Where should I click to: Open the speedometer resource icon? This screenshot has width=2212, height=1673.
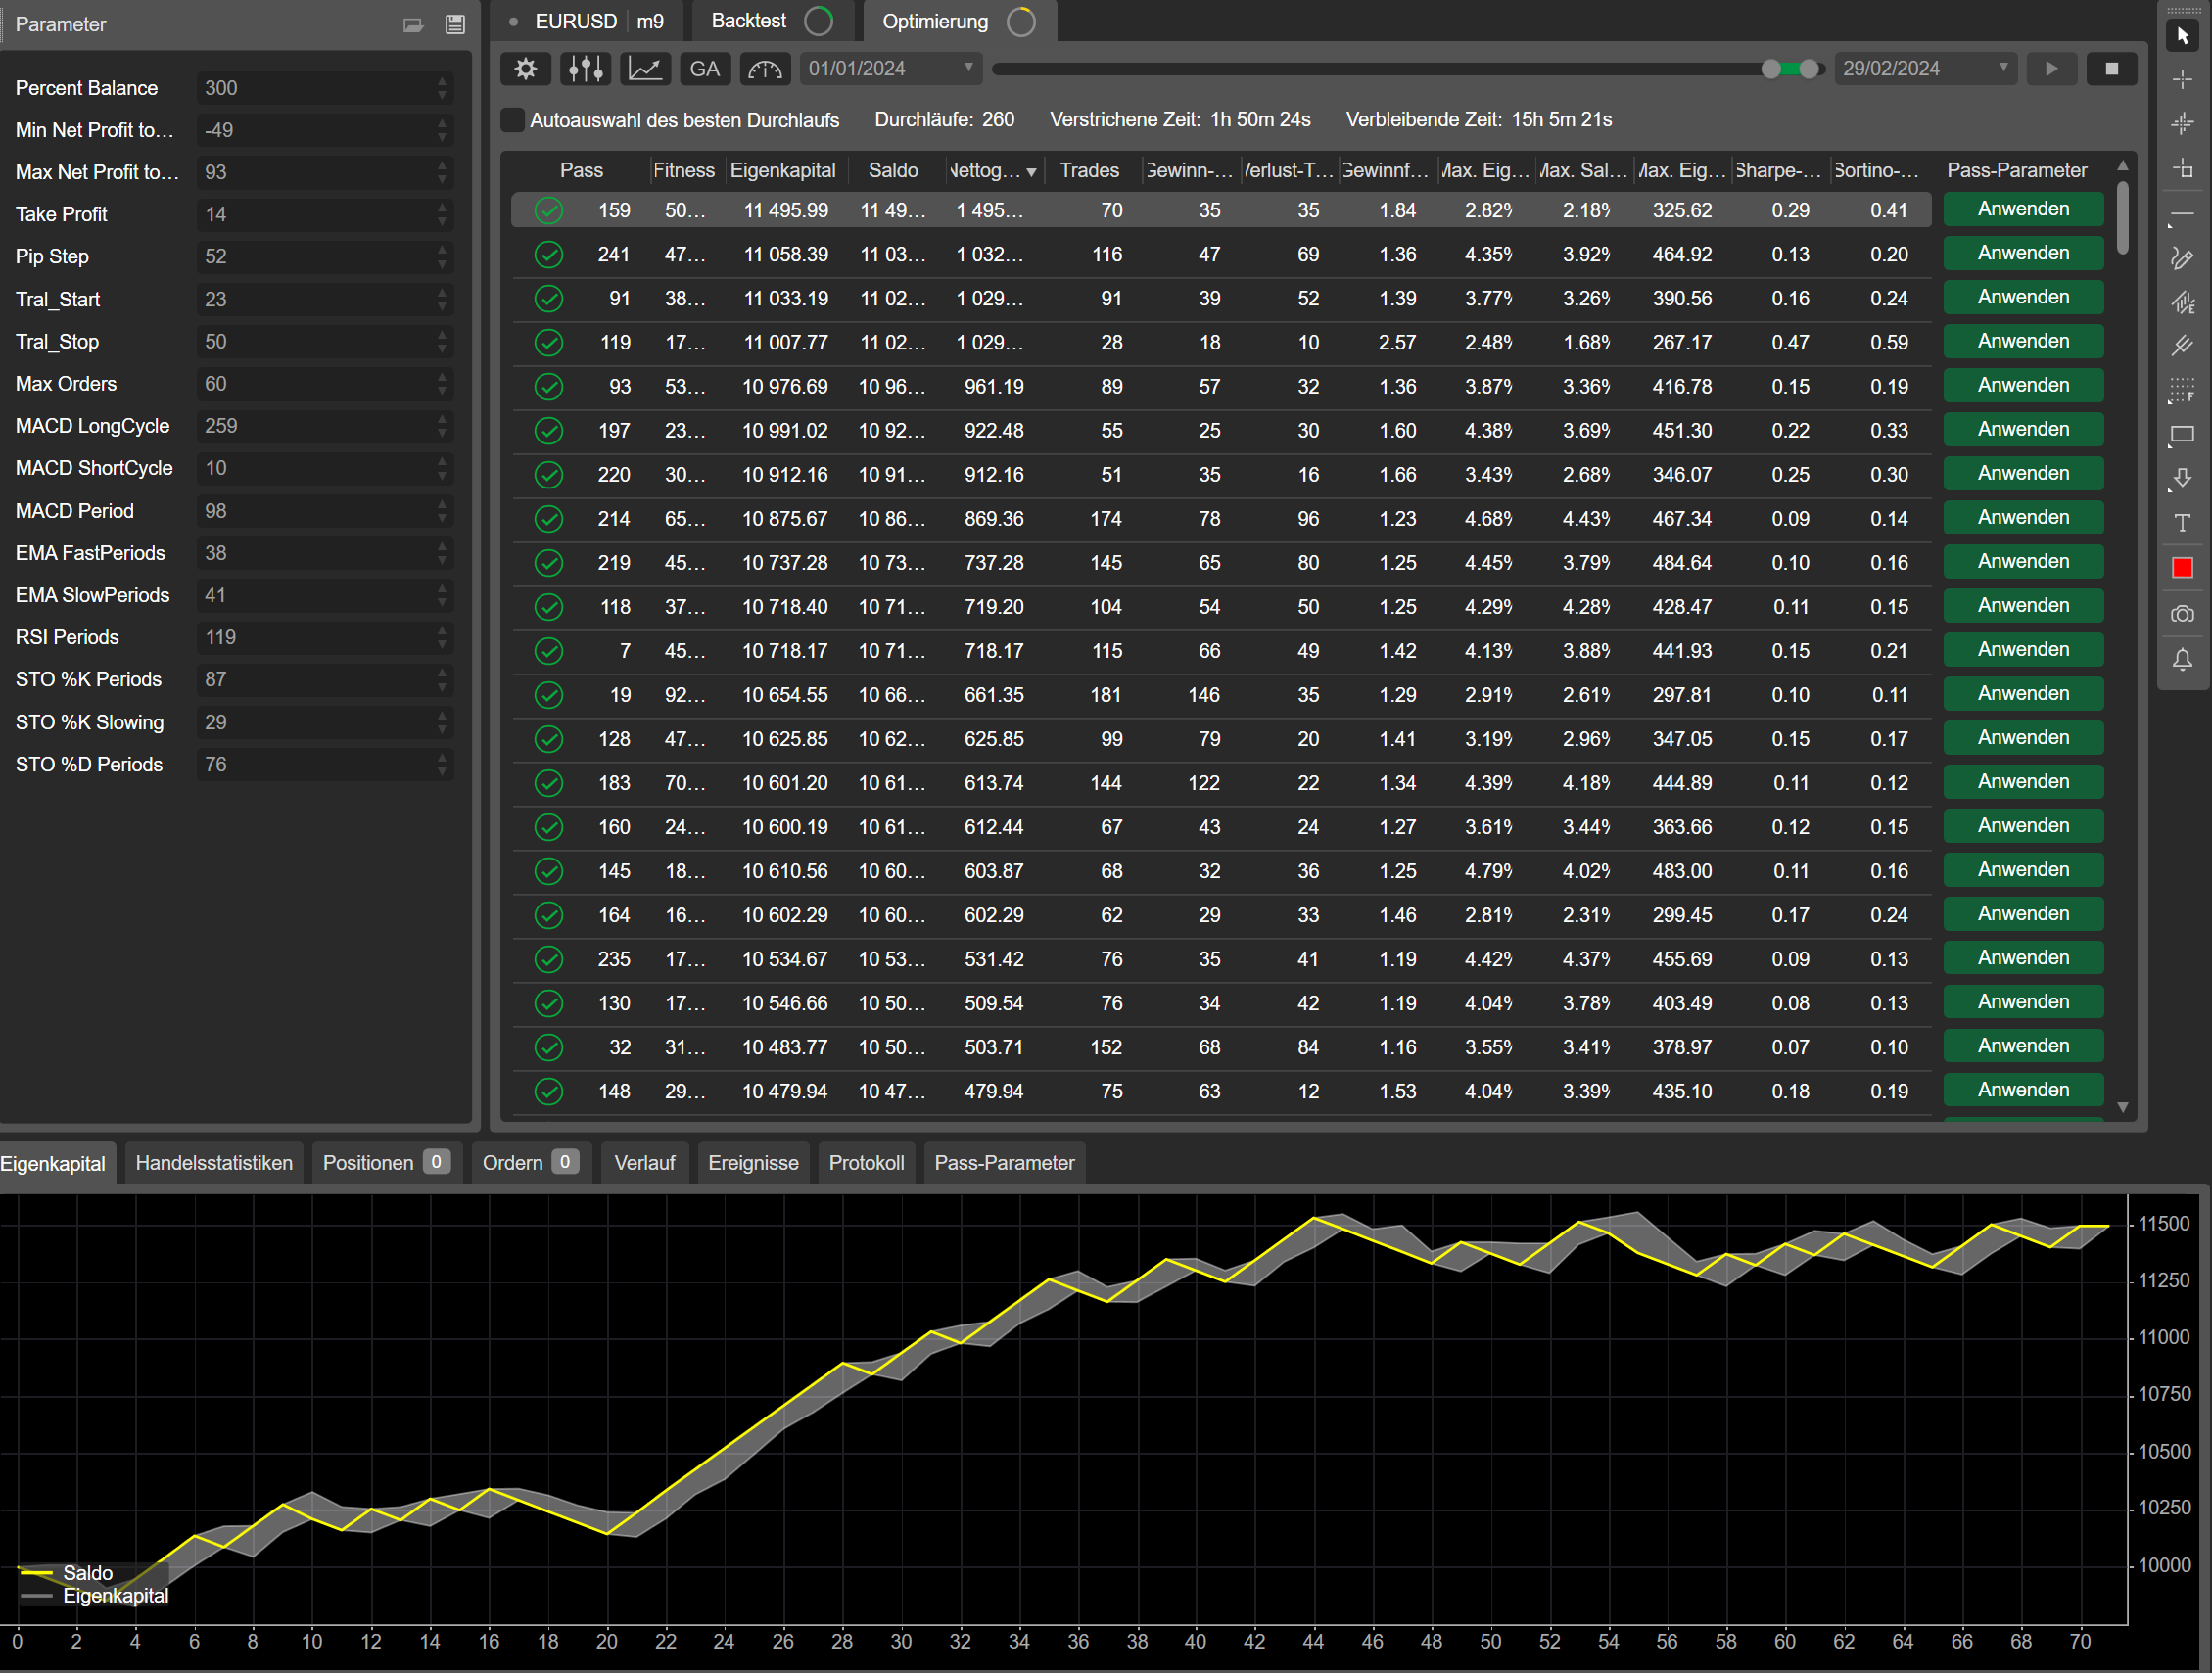765,69
